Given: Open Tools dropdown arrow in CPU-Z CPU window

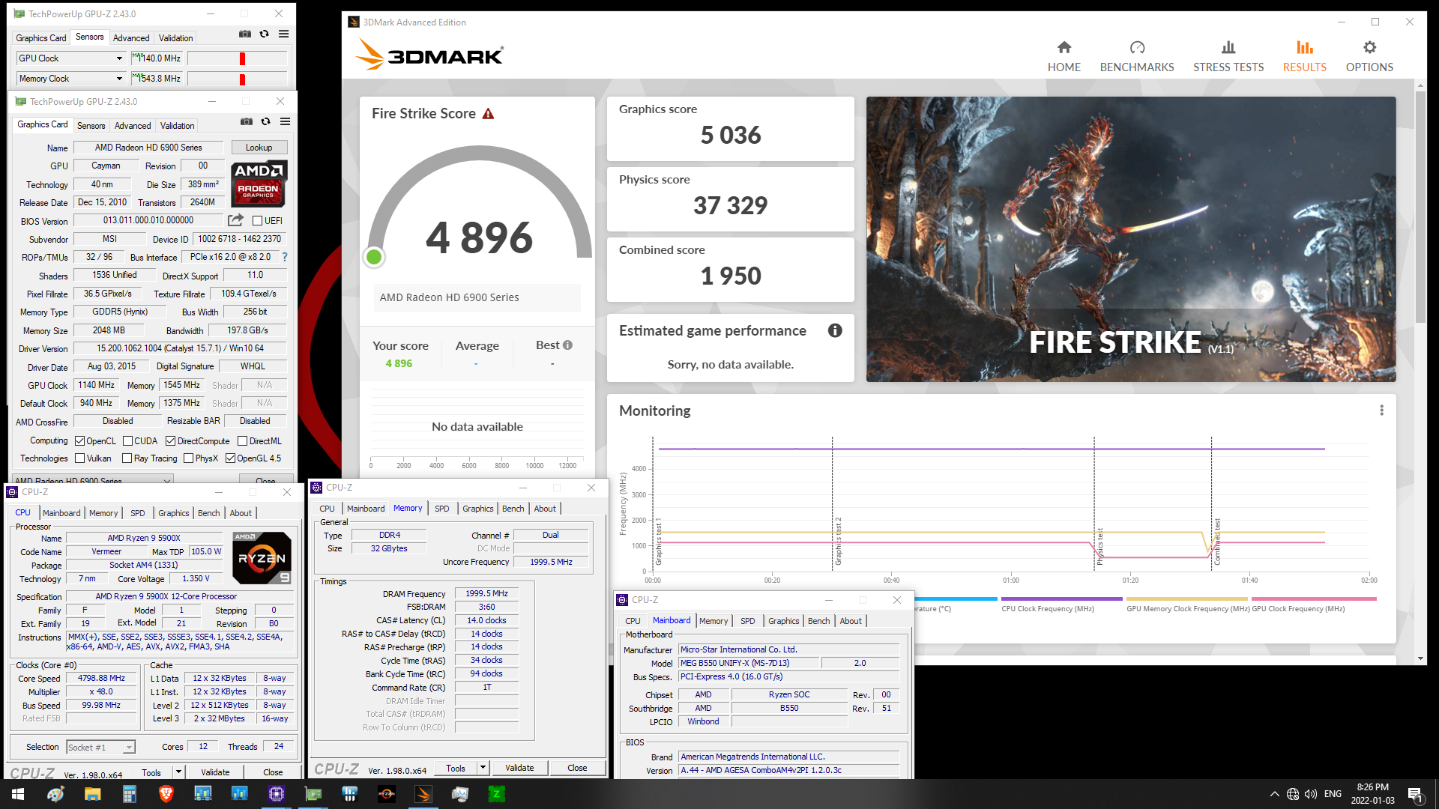Looking at the screenshot, I should pyautogui.click(x=178, y=772).
